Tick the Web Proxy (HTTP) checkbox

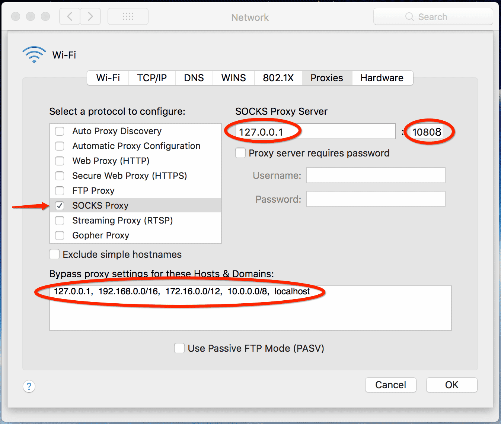tap(60, 161)
